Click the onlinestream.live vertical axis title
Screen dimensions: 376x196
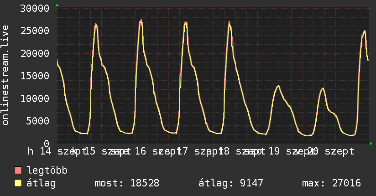(x=5, y=75)
